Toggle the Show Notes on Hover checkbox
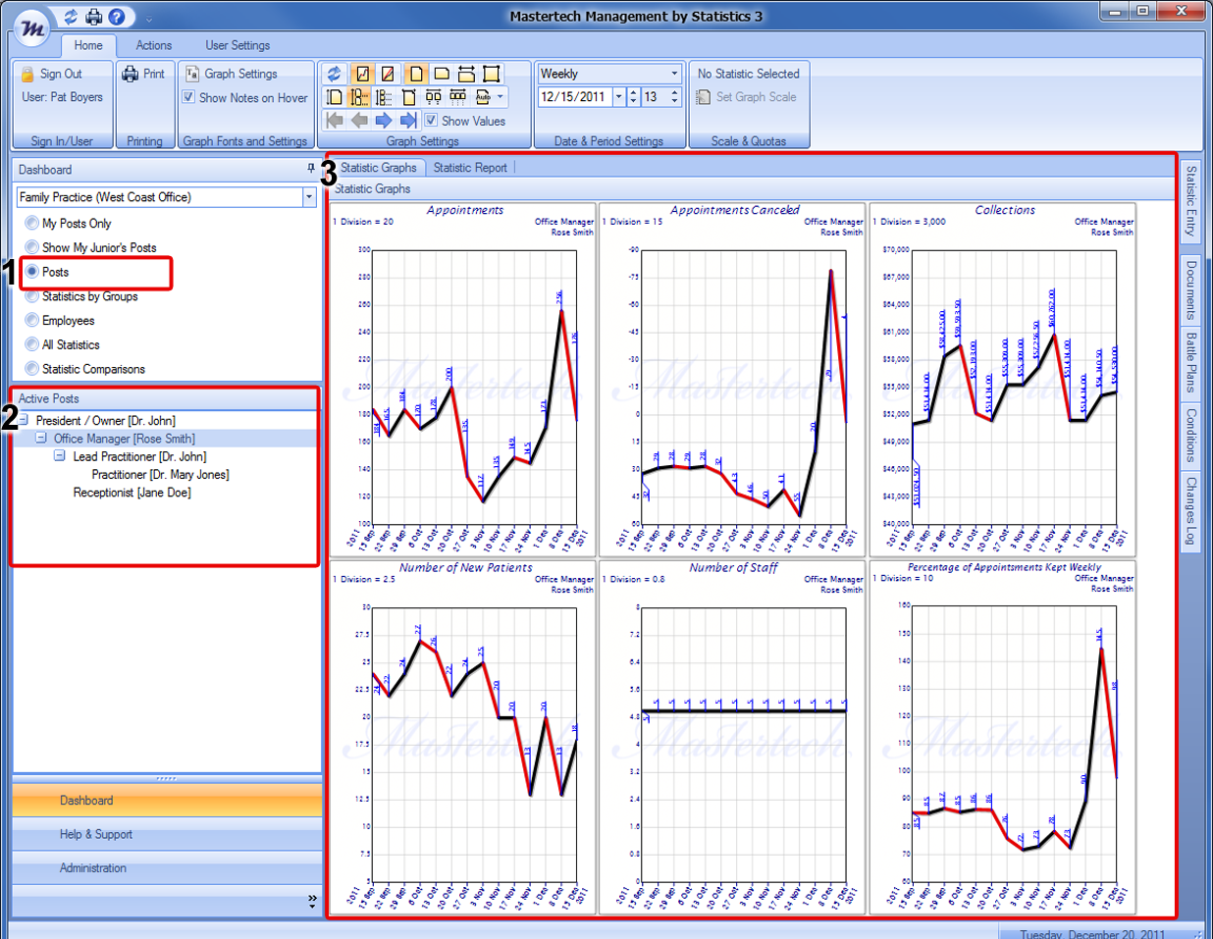Screen dimensions: 1213x939 click(x=188, y=97)
